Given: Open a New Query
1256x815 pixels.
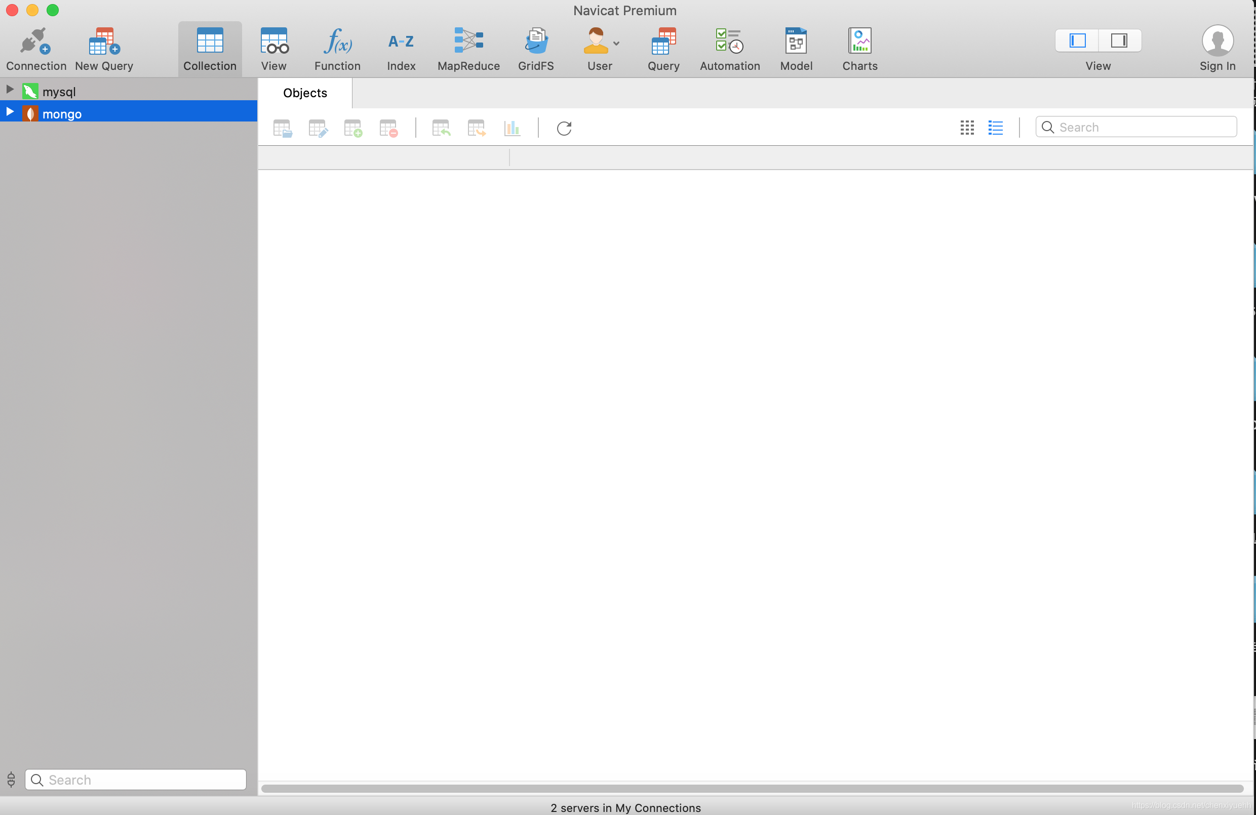Looking at the screenshot, I should click(x=104, y=41).
